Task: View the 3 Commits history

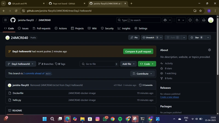Action: coord(146,85)
